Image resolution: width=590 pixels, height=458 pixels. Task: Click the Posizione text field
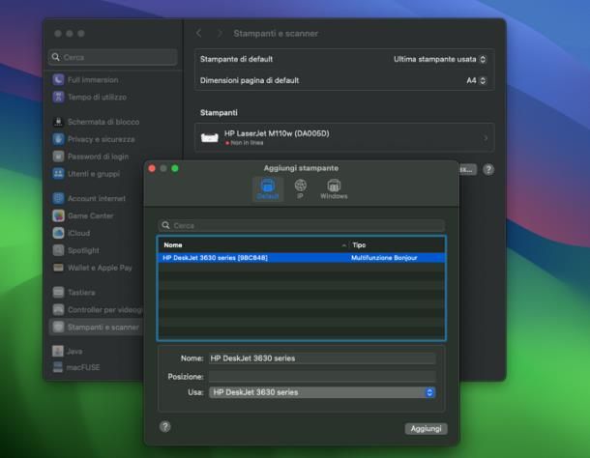[322, 377]
